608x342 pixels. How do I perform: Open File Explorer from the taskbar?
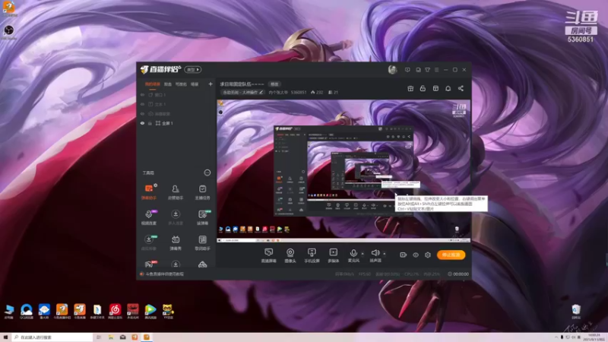coord(111,337)
